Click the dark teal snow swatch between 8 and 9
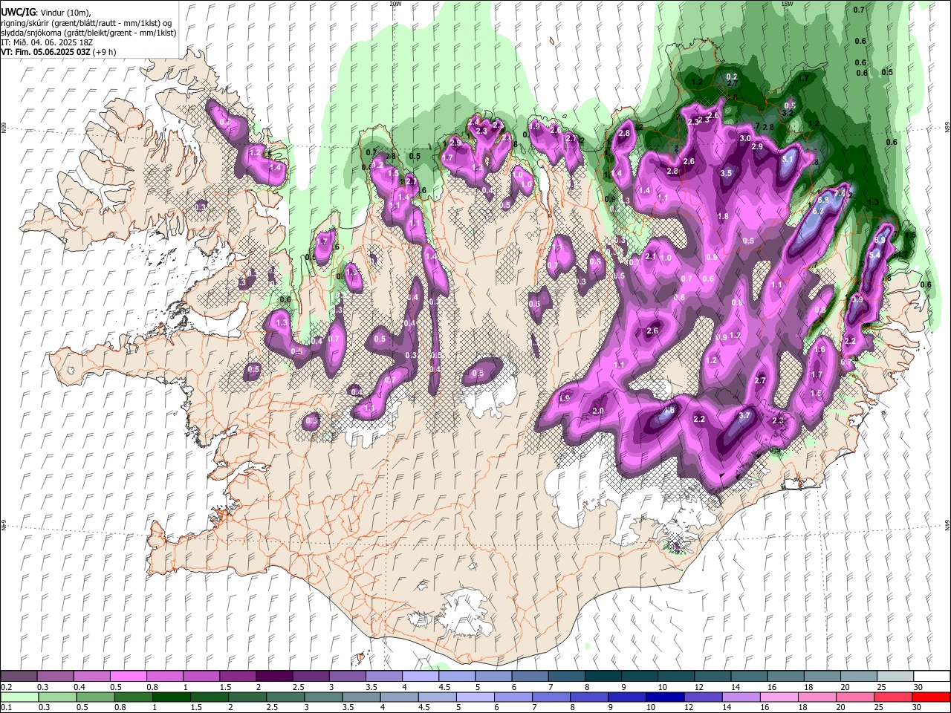The height and width of the screenshot is (713, 951). tap(602, 676)
